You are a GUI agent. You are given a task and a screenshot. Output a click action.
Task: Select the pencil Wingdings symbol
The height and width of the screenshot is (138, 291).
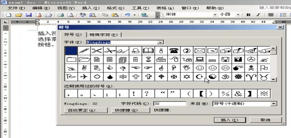tap(84, 51)
